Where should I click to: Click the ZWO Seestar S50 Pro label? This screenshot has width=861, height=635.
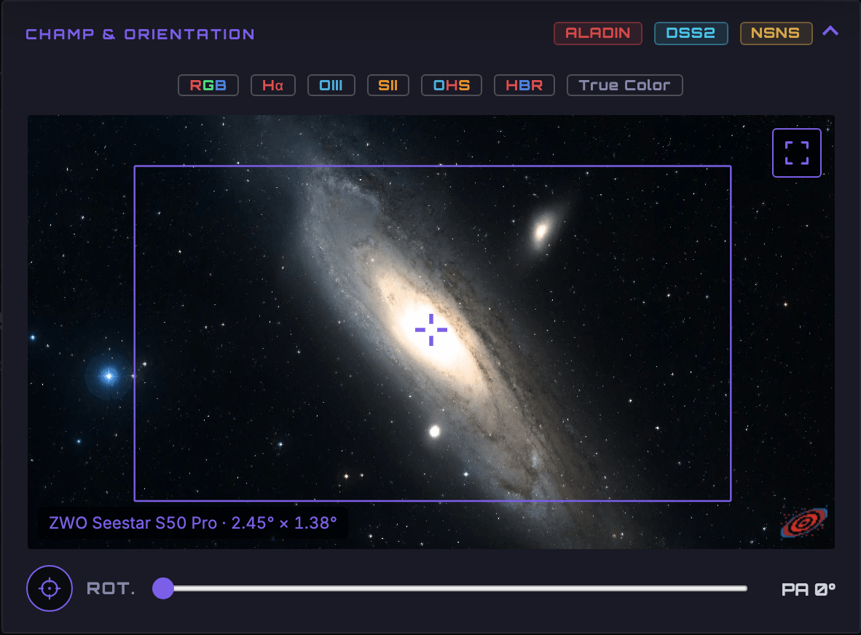pos(193,522)
